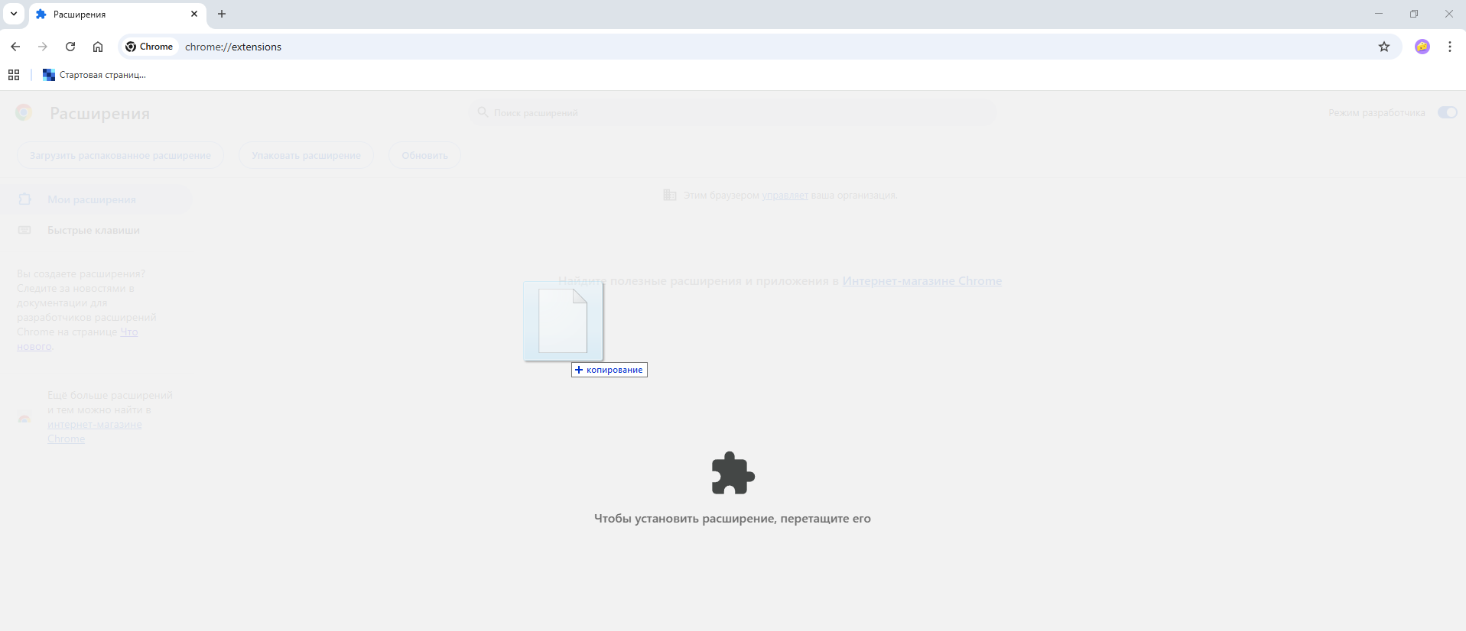Bookmark this page with the star

coord(1383,47)
